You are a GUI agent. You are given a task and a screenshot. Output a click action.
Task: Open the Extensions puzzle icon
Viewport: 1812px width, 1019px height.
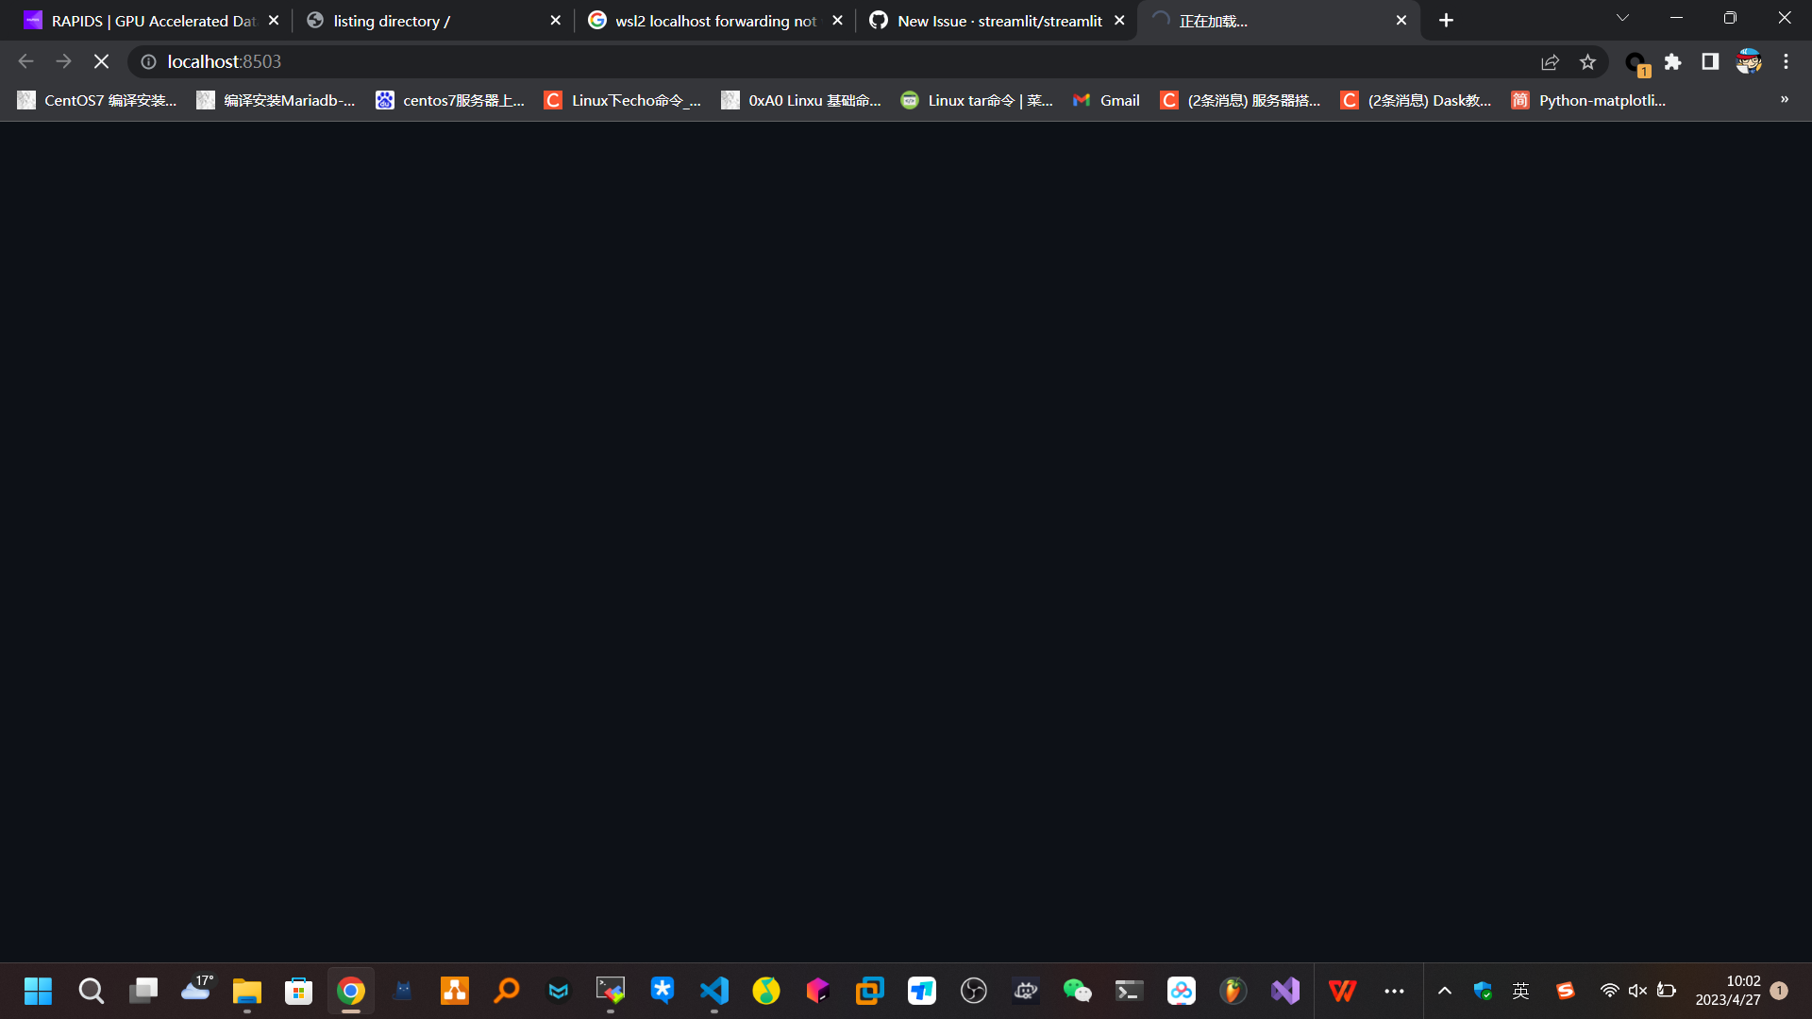1672,61
